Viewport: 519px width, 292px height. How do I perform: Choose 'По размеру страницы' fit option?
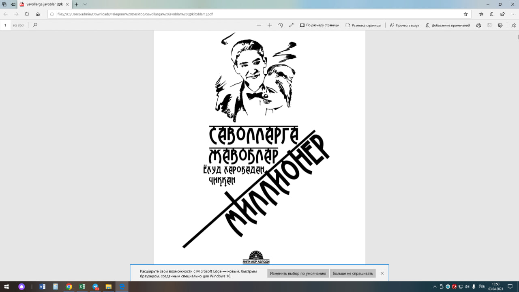(x=320, y=25)
